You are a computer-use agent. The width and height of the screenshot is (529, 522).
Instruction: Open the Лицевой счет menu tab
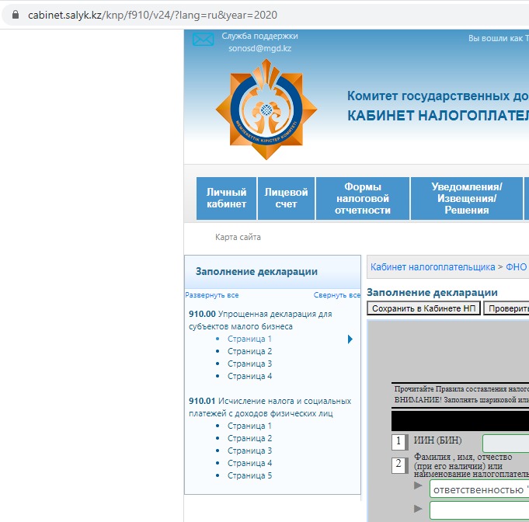pos(286,199)
